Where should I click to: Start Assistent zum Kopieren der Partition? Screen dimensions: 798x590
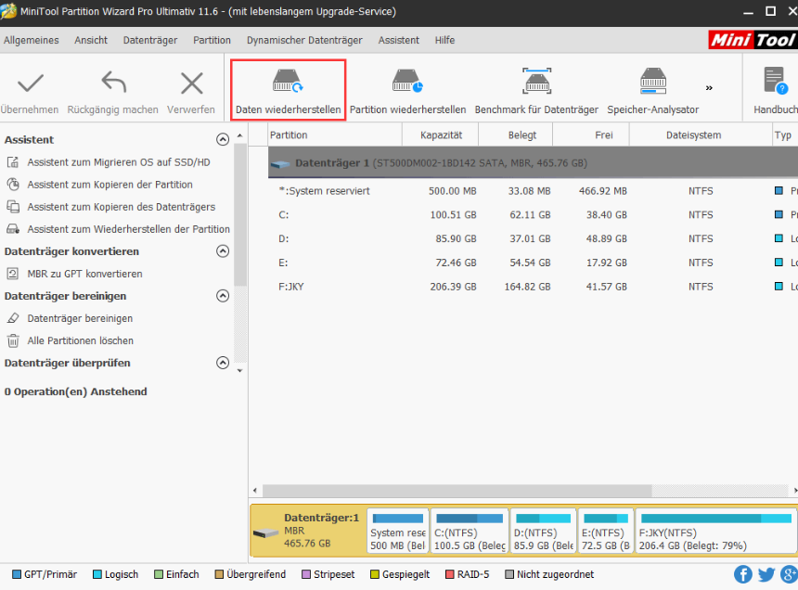click(x=109, y=185)
